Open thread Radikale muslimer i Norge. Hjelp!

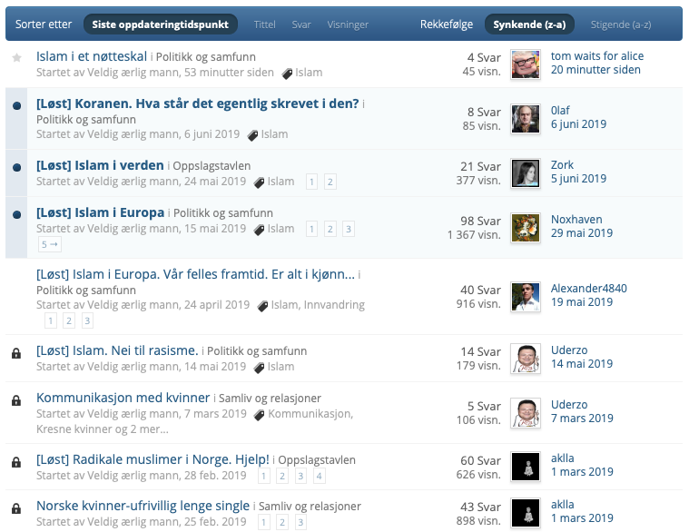153,459
